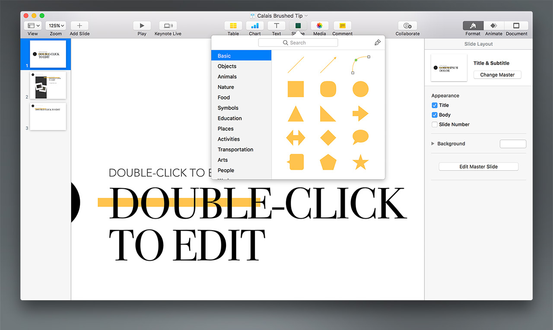Image resolution: width=553 pixels, height=330 pixels.
Task: Disable the Body checkbox
Action: (x=435, y=115)
